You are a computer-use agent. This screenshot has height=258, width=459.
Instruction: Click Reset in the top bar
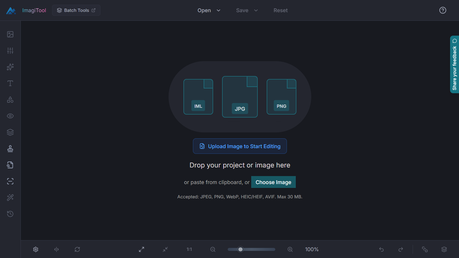280,10
